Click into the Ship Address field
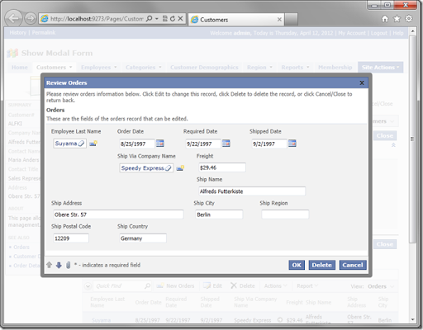This screenshot has height=330, width=423. pos(118,214)
